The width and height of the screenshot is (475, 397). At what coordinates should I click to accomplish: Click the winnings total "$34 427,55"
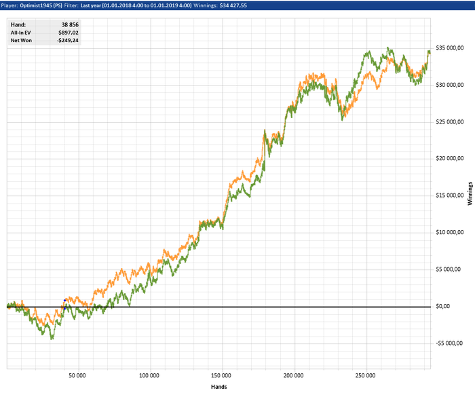[233, 5]
